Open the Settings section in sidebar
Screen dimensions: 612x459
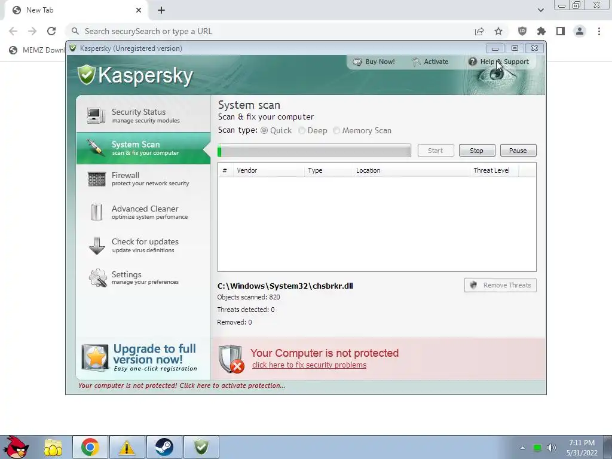coord(143,277)
